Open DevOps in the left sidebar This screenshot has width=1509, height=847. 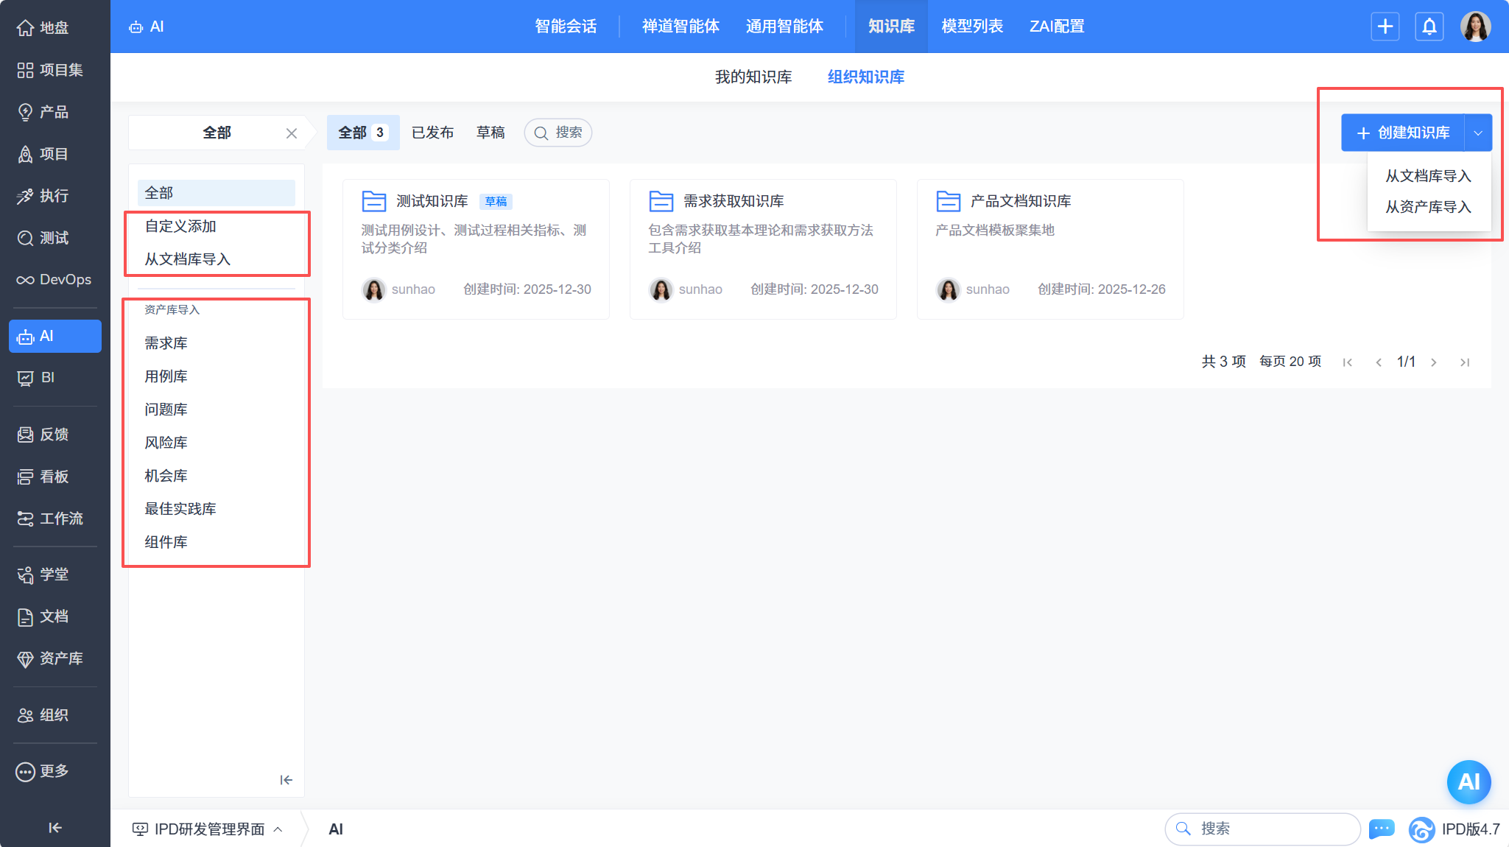(x=54, y=280)
